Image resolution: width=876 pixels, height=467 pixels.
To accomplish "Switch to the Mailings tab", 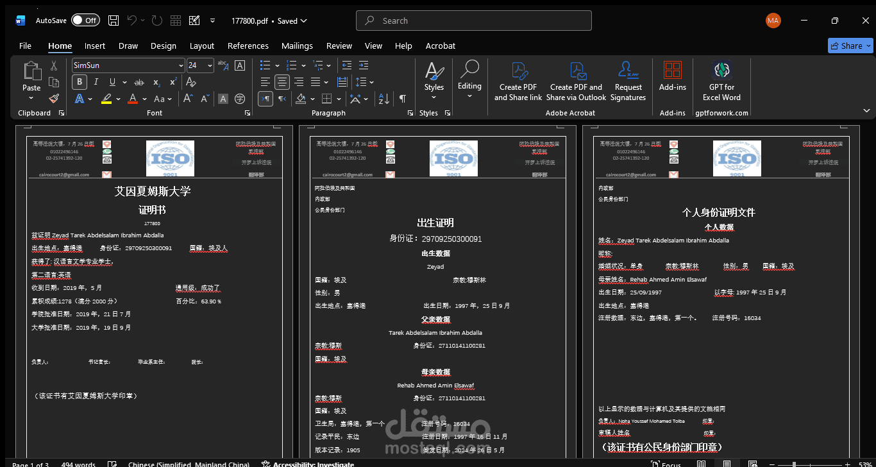I will (x=297, y=46).
